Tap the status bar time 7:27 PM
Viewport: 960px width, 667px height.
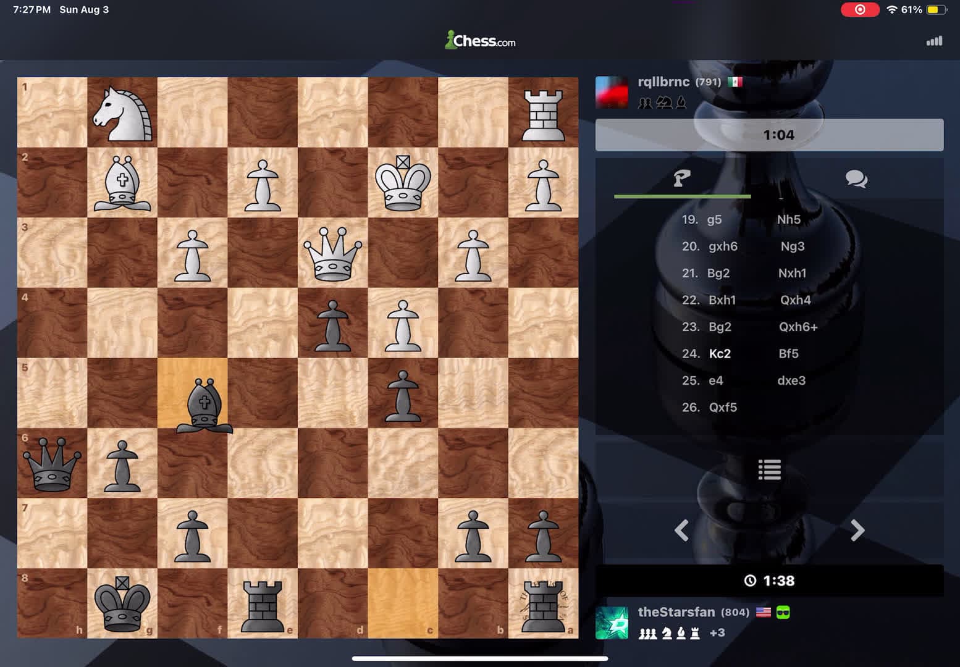32,9
